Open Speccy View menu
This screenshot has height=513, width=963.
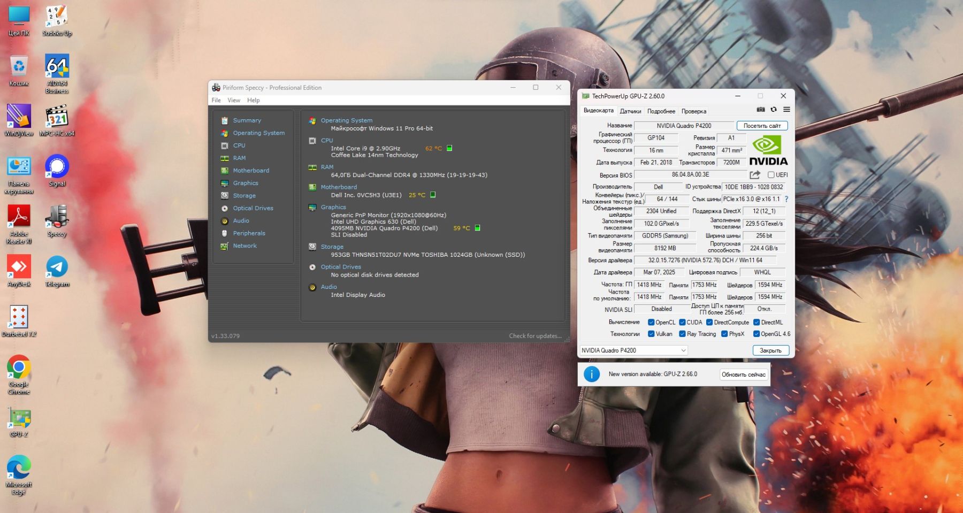(x=234, y=100)
